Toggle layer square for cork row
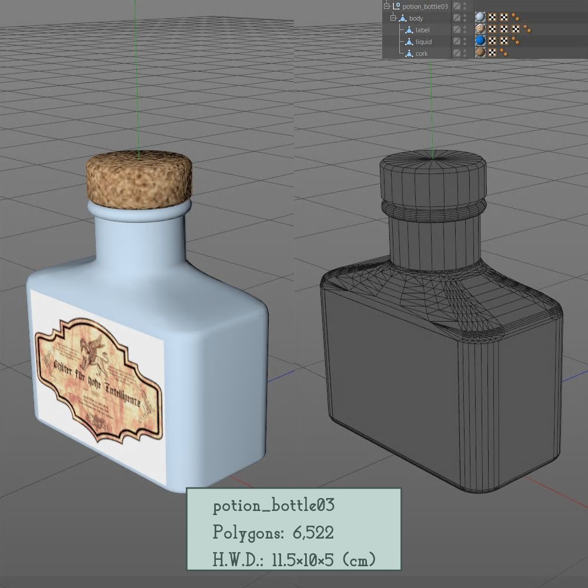Screen dimensions: 588x588 tap(456, 53)
